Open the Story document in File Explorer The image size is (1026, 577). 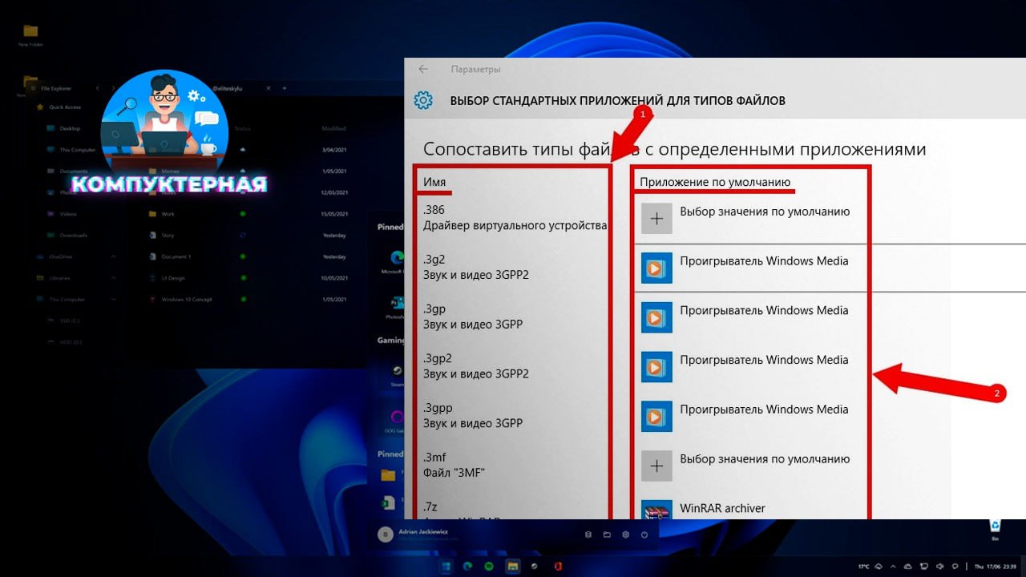click(162, 236)
